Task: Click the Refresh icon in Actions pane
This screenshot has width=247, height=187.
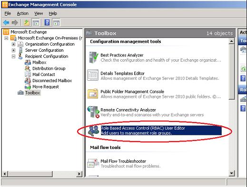Action: point(243,69)
